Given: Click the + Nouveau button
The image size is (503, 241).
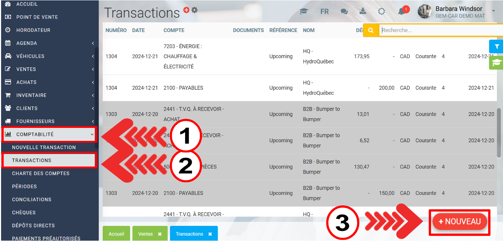Looking at the screenshot, I should pyautogui.click(x=460, y=222).
